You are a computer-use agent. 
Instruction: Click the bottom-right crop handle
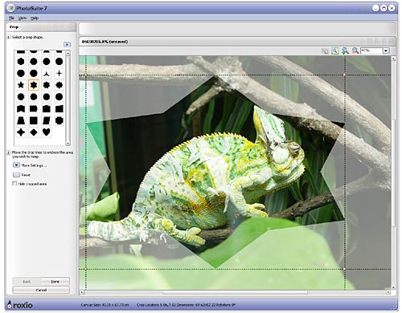(344, 269)
